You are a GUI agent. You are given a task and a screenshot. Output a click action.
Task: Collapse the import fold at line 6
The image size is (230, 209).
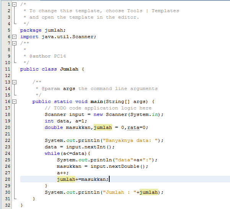click(14, 37)
